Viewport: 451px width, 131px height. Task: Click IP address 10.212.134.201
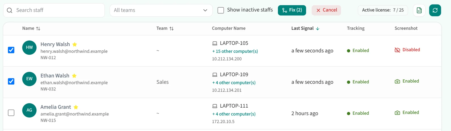coord(227,90)
